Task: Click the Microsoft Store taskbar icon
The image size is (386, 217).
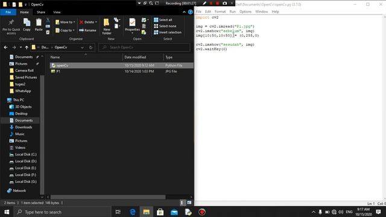Action: point(160,212)
